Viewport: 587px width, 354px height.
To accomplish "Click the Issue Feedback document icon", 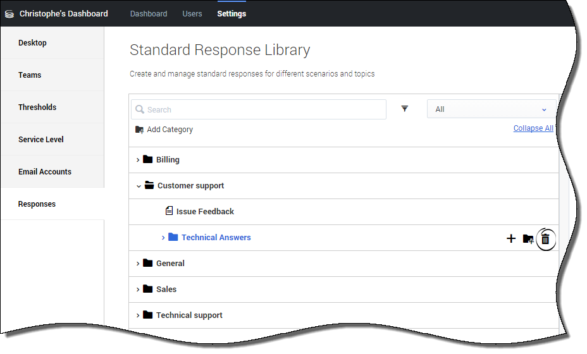I will click(169, 211).
